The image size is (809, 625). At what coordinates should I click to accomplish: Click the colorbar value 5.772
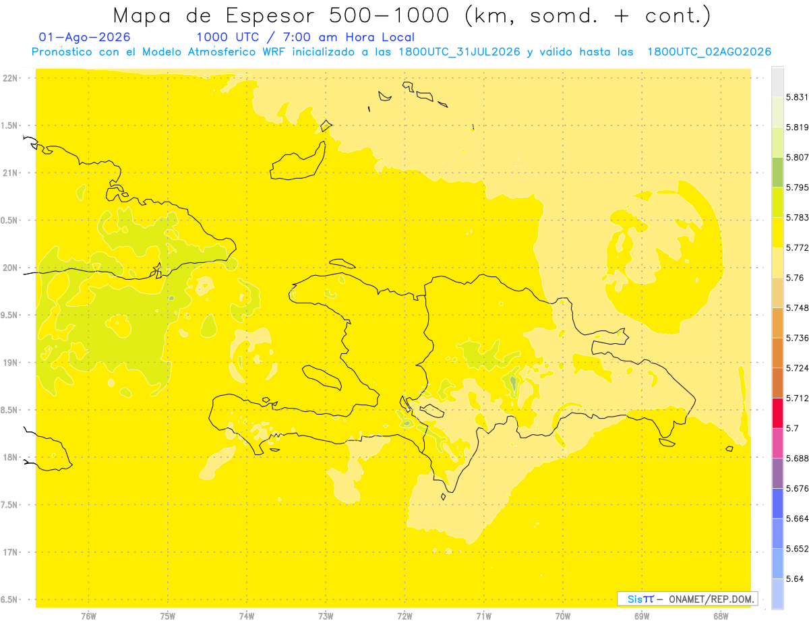click(798, 247)
